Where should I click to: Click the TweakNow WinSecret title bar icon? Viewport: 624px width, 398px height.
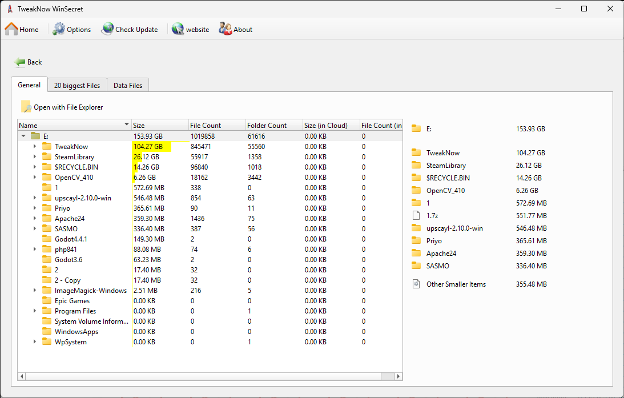click(x=10, y=9)
